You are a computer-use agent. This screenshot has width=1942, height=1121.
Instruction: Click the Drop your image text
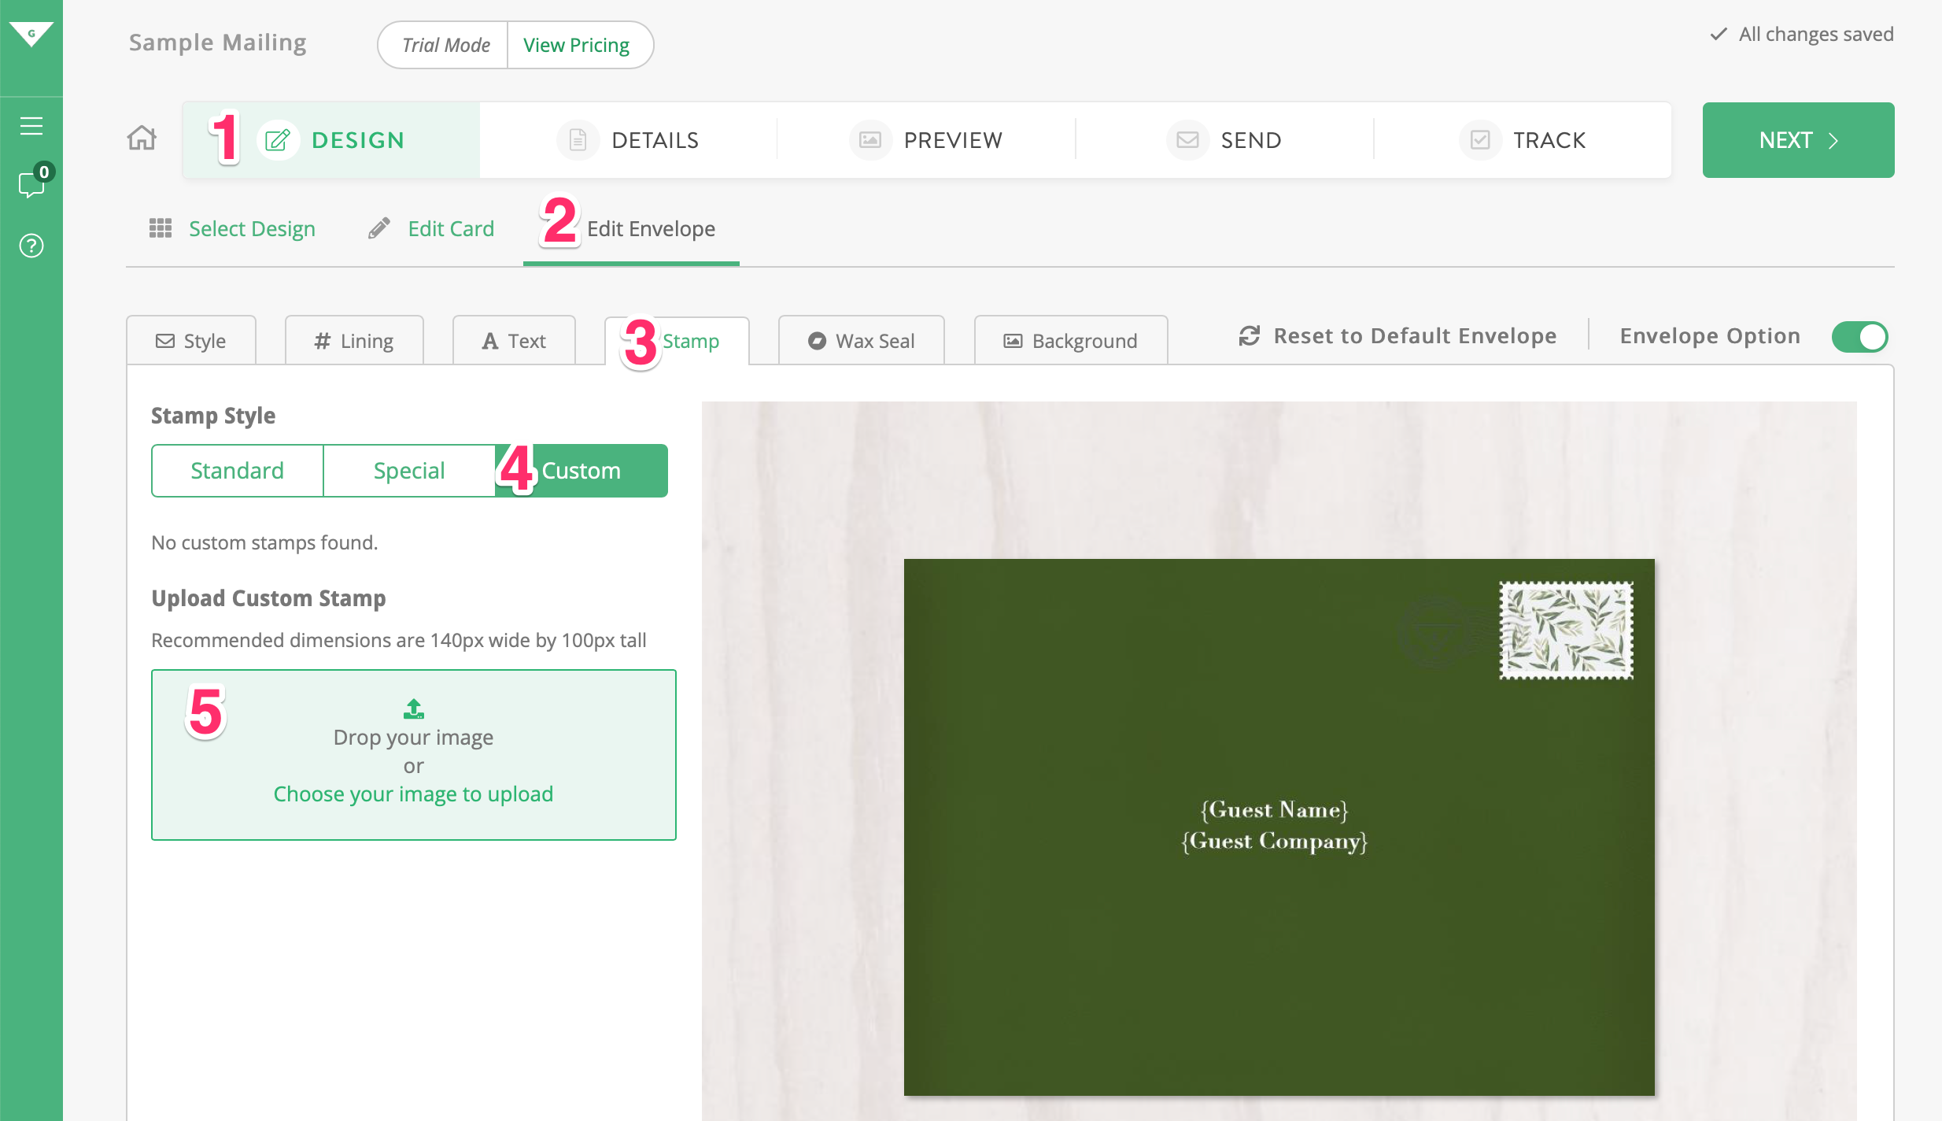(x=413, y=737)
